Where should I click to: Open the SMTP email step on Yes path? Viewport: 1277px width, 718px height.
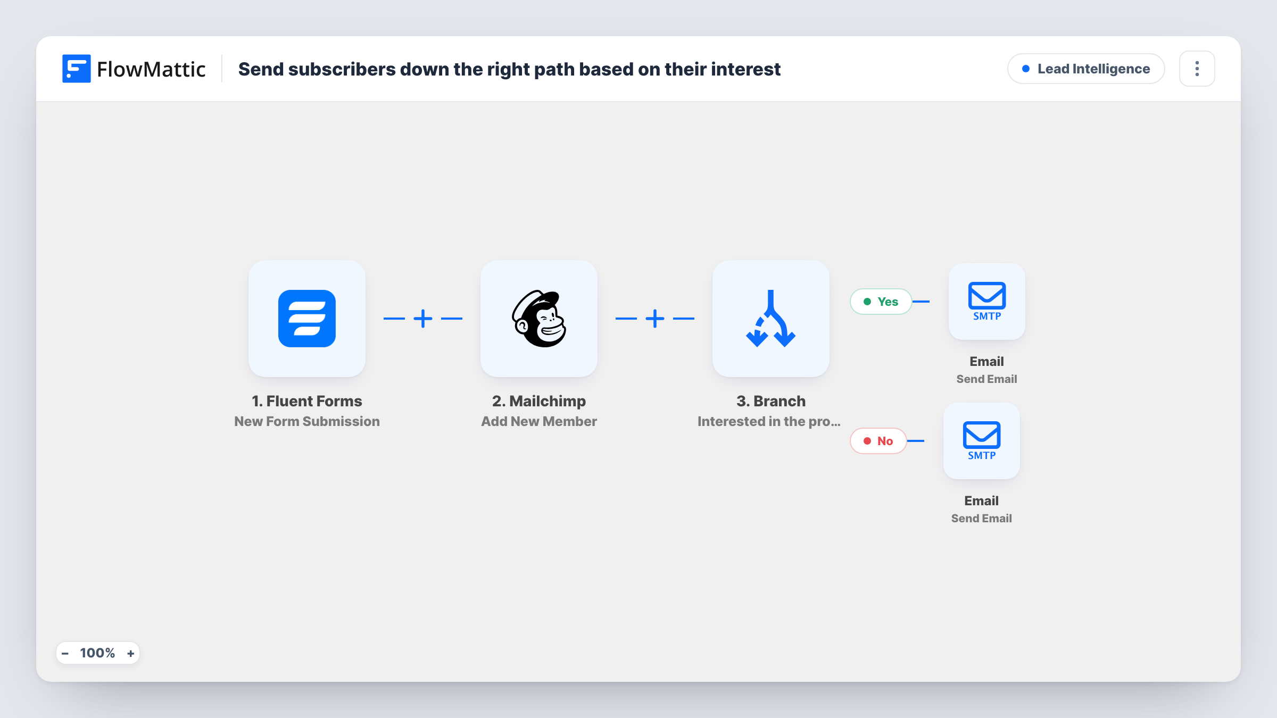coord(987,302)
